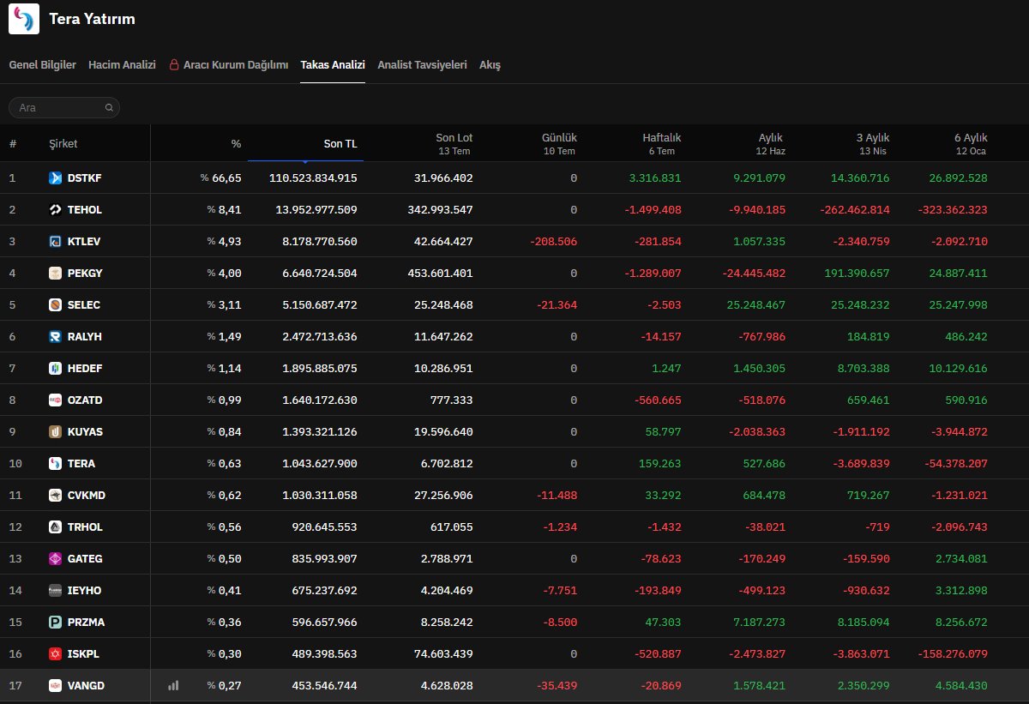
Task: Select the Takas Analizi tab
Action: click(333, 65)
